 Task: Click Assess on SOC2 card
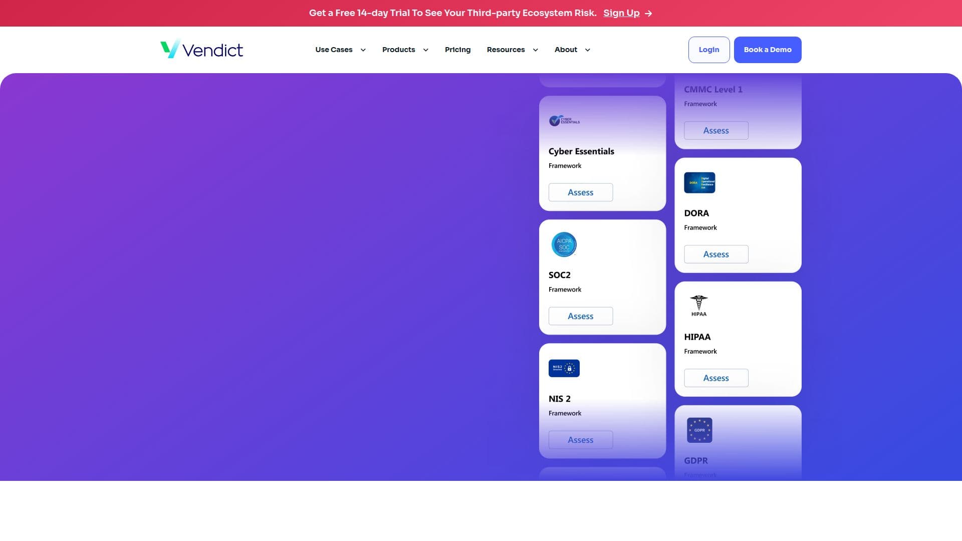pyautogui.click(x=581, y=316)
